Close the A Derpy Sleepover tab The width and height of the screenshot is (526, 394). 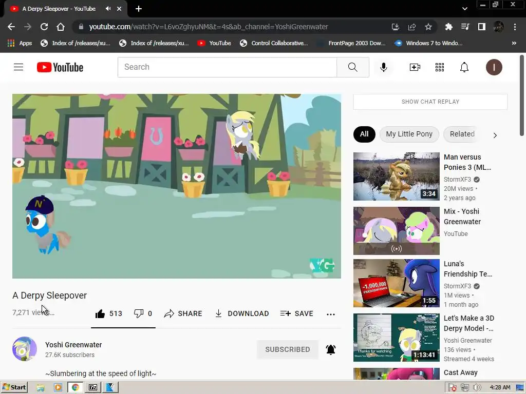(x=119, y=9)
